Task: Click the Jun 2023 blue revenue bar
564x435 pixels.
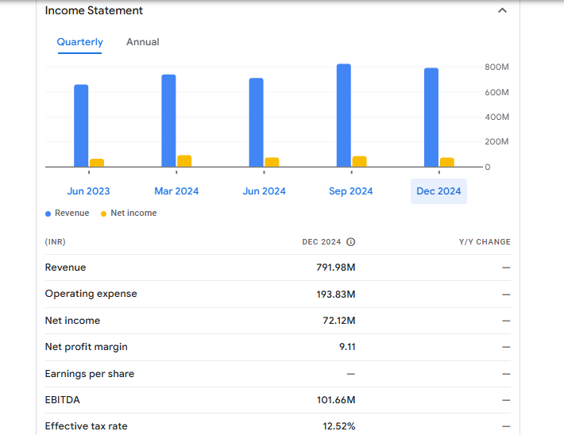Action: click(81, 125)
